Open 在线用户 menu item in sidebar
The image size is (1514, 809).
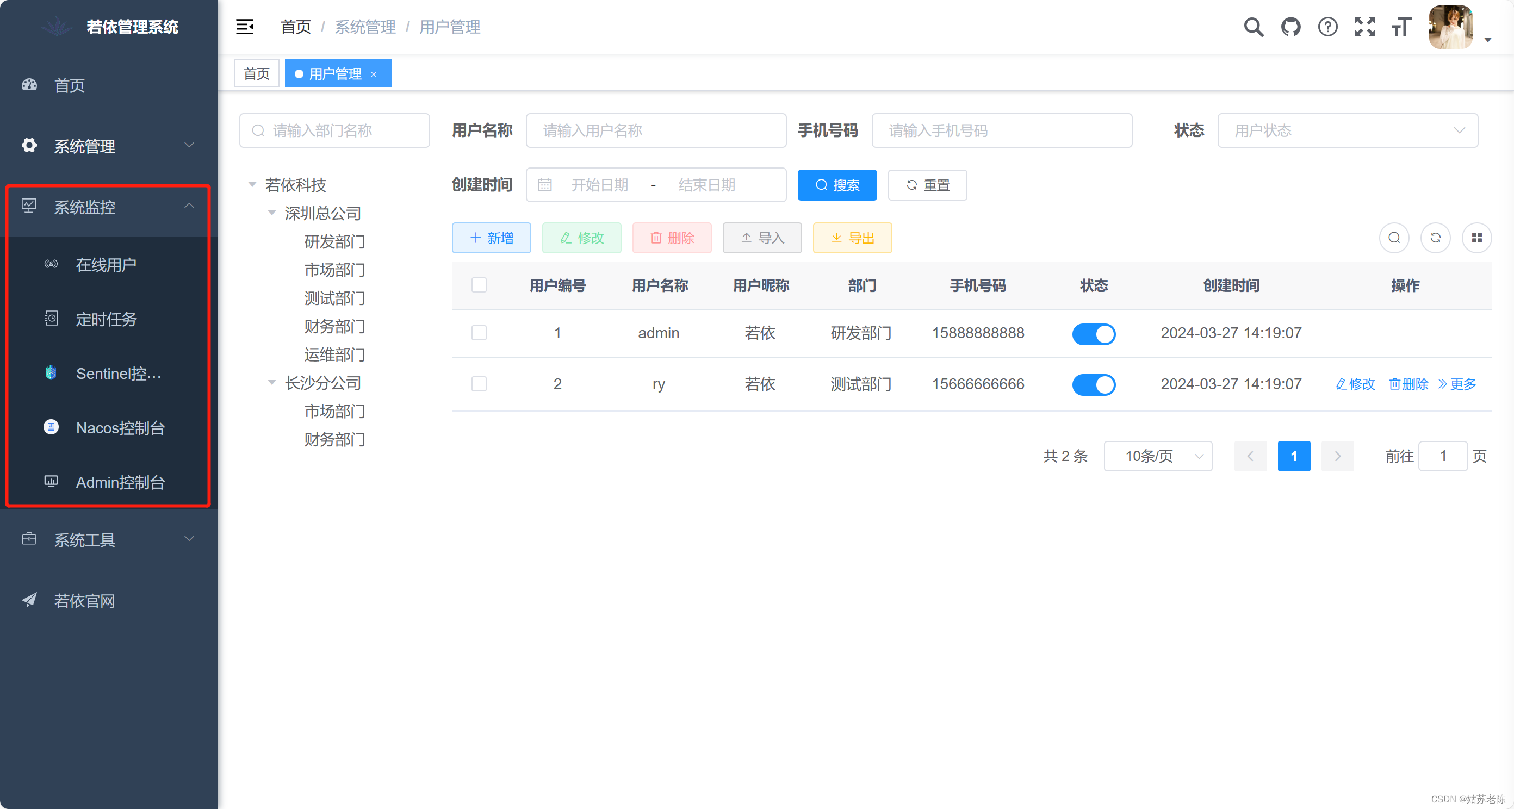(106, 265)
